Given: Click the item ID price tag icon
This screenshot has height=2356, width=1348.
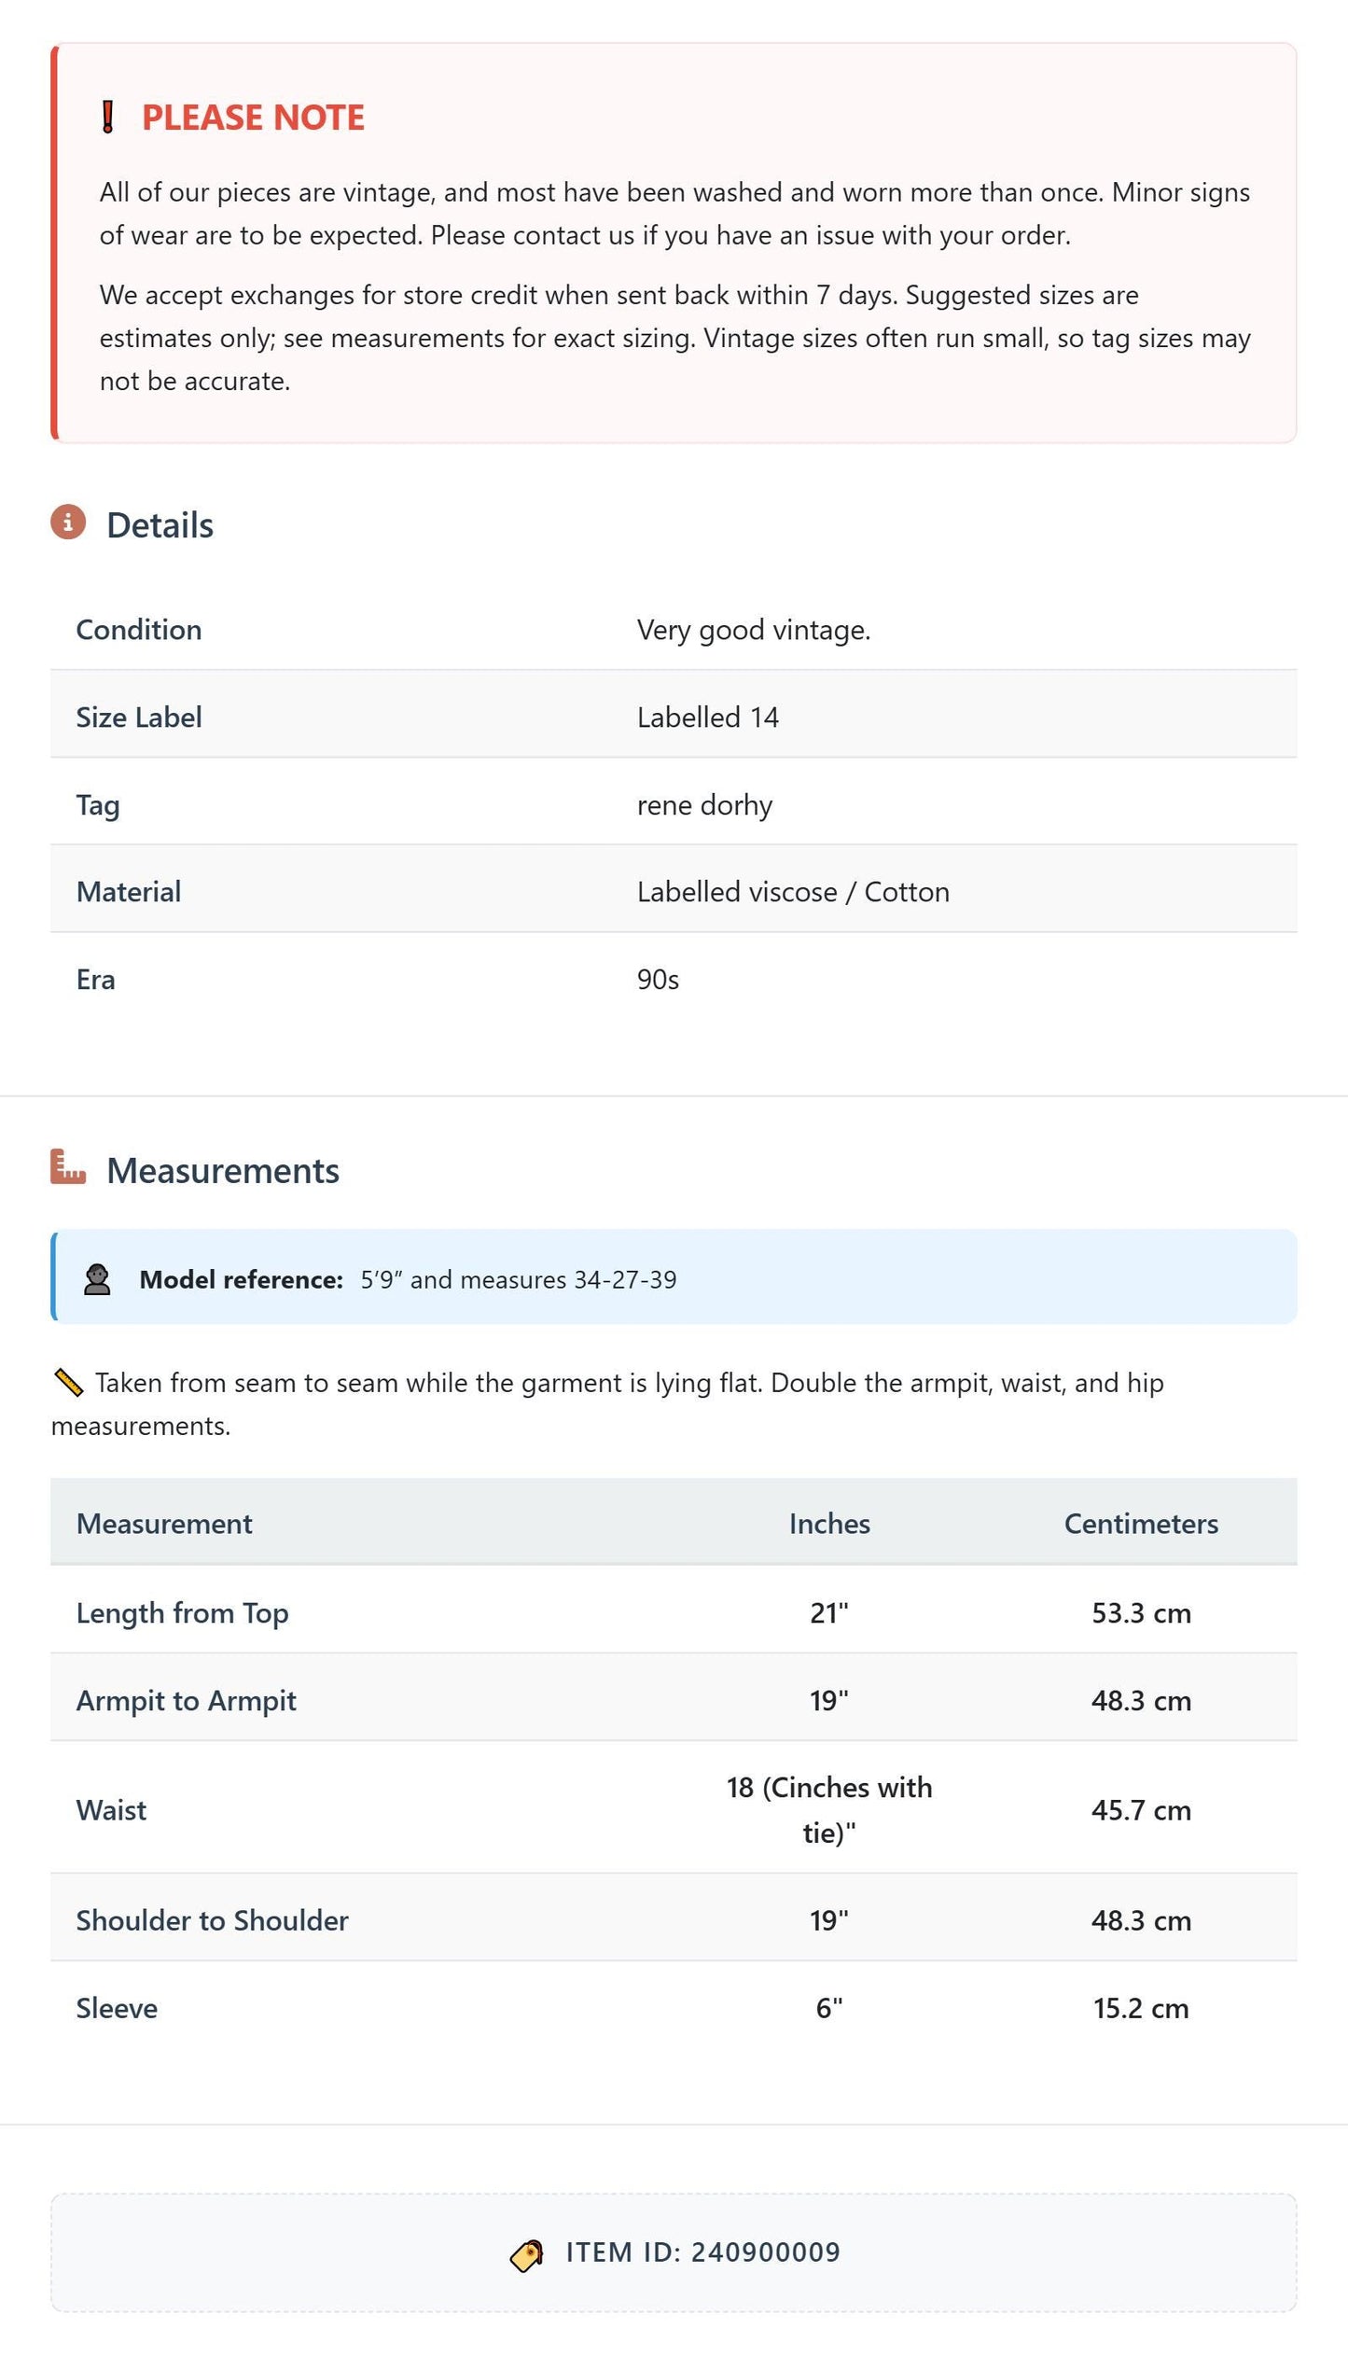Looking at the screenshot, I should click(x=527, y=2256).
